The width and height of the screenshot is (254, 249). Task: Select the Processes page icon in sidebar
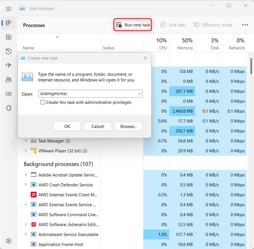8,23
